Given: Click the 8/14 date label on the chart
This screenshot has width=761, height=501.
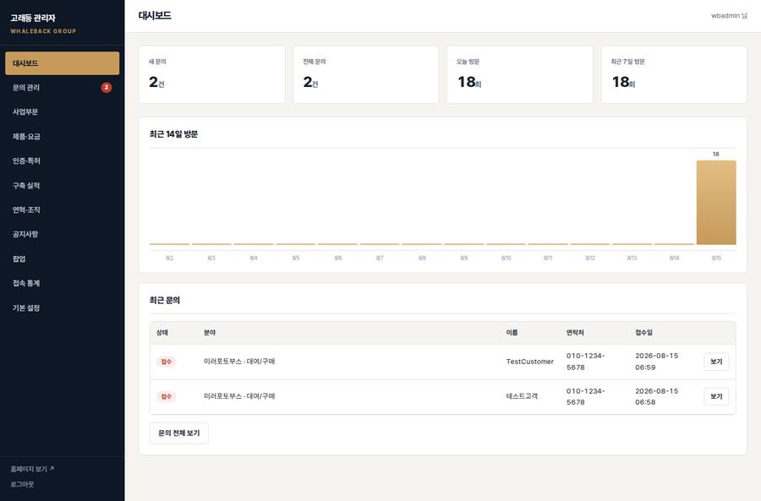Looking at the screenshot, I should pyautogui.click(x=674, y=258).
